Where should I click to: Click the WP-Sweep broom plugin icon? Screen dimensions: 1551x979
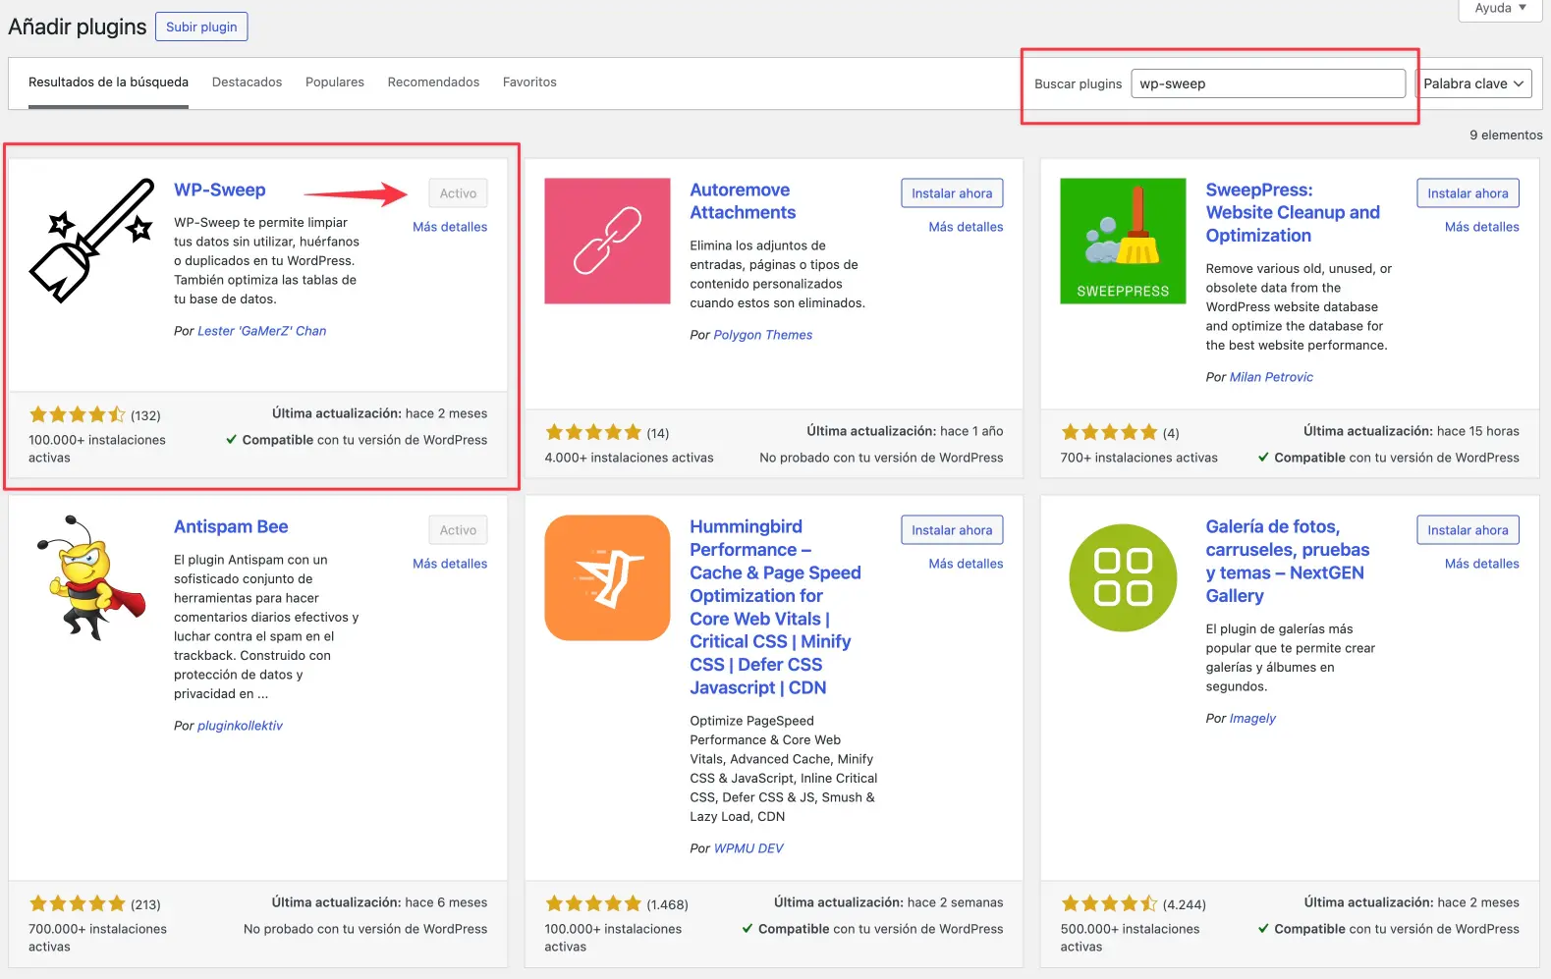pyautogui.click(x=91, y=241)
